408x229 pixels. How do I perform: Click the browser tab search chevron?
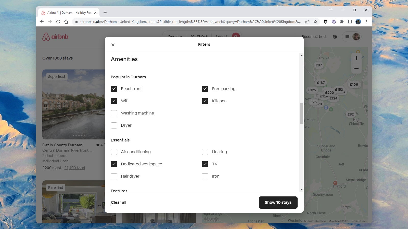coord(331,10)
